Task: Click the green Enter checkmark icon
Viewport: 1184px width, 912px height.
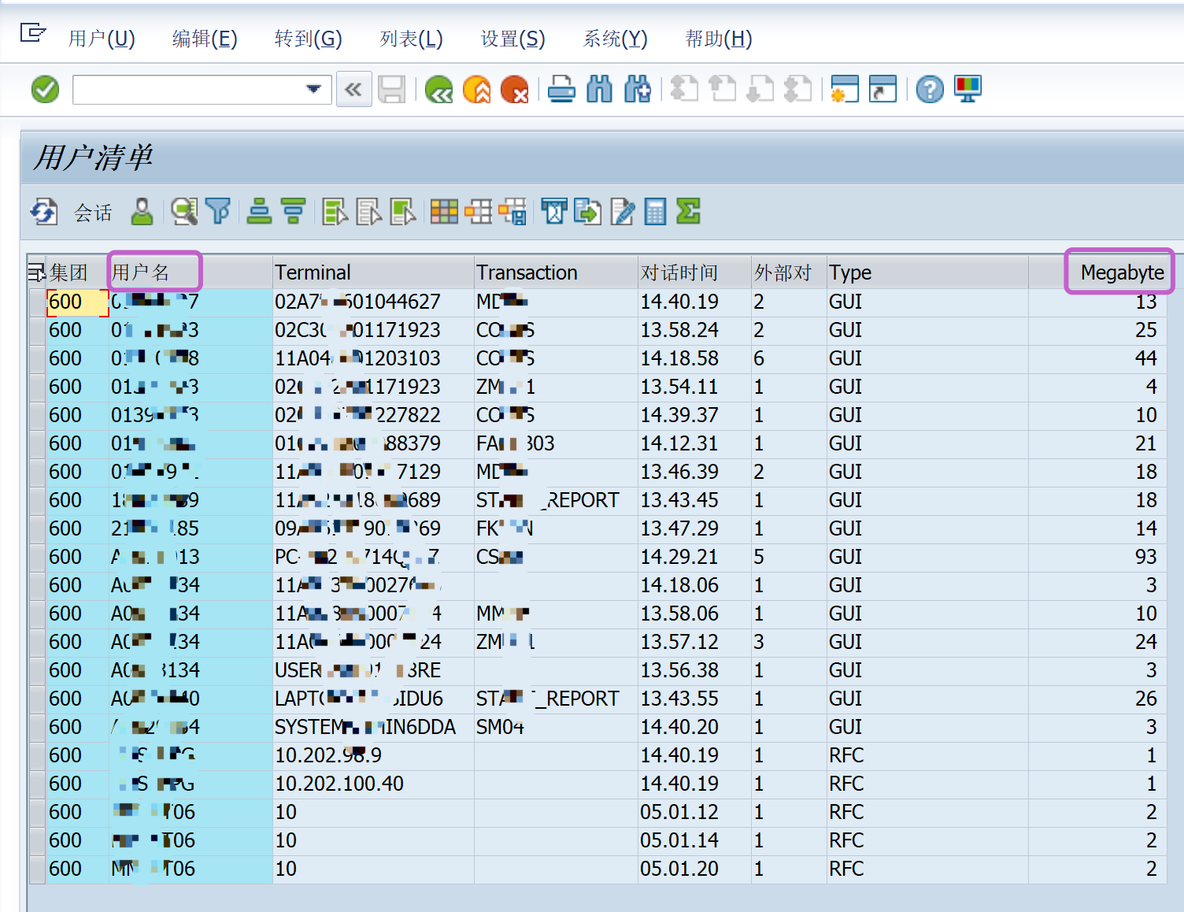Action: coord(45,89)
